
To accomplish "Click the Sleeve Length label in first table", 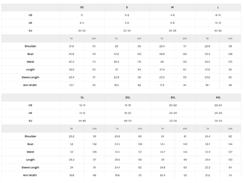I will point(30,77).
